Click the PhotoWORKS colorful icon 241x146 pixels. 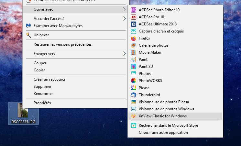(134, 81)
